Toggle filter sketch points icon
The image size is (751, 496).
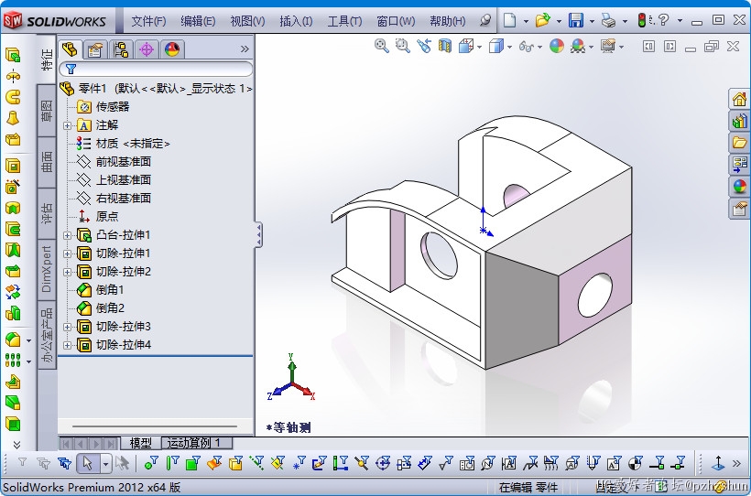[299, 463]
